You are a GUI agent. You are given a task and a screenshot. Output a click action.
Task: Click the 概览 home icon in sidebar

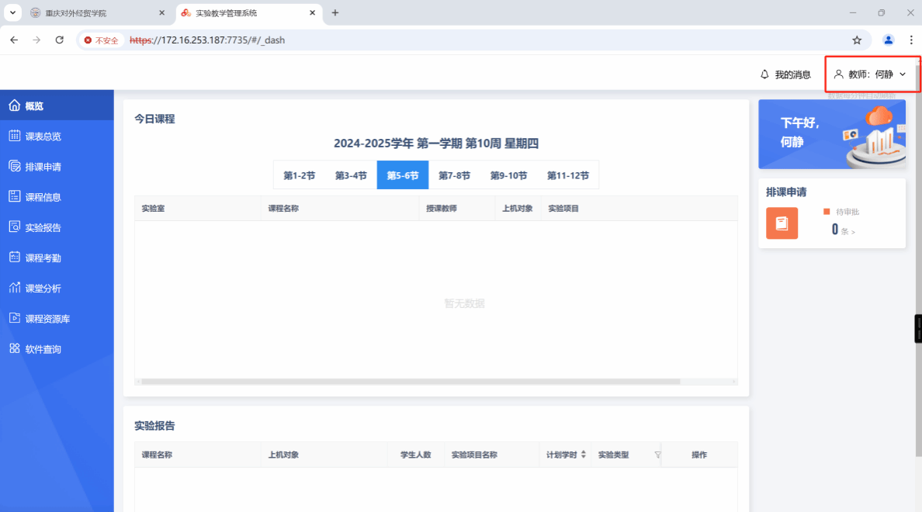tap(14, 106)
